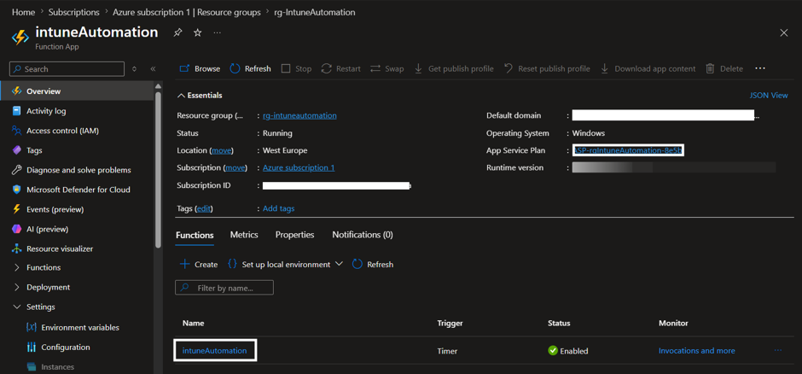Click the sidebar vertical scrollbar
802x374 pixels.
158,169
